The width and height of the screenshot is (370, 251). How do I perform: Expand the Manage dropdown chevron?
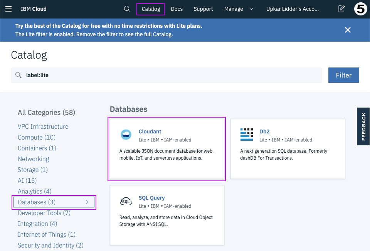(251, 9)
